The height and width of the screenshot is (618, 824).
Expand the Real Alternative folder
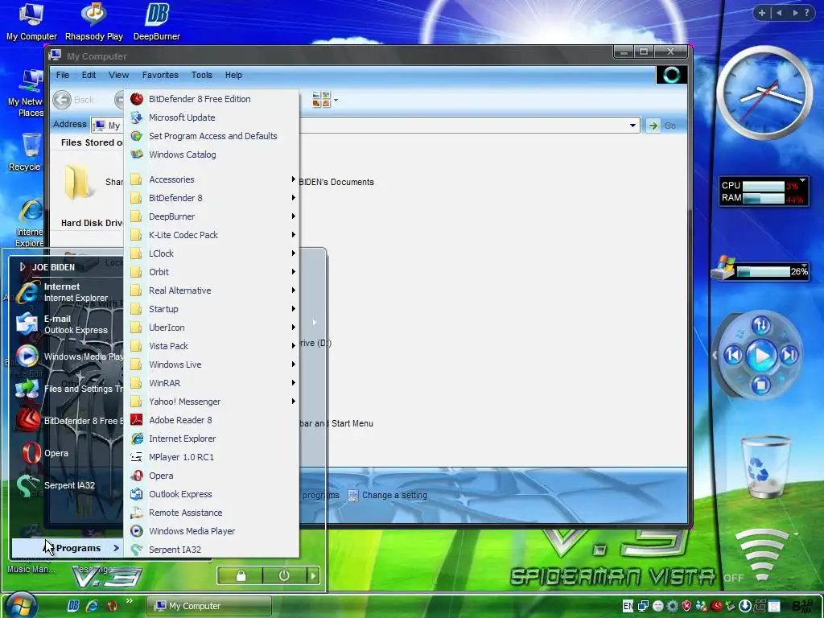[212, 290]
